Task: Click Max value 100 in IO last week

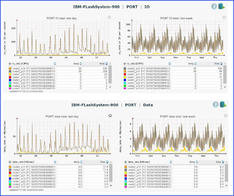Action: pyautogui.click(x=220, y=68)
